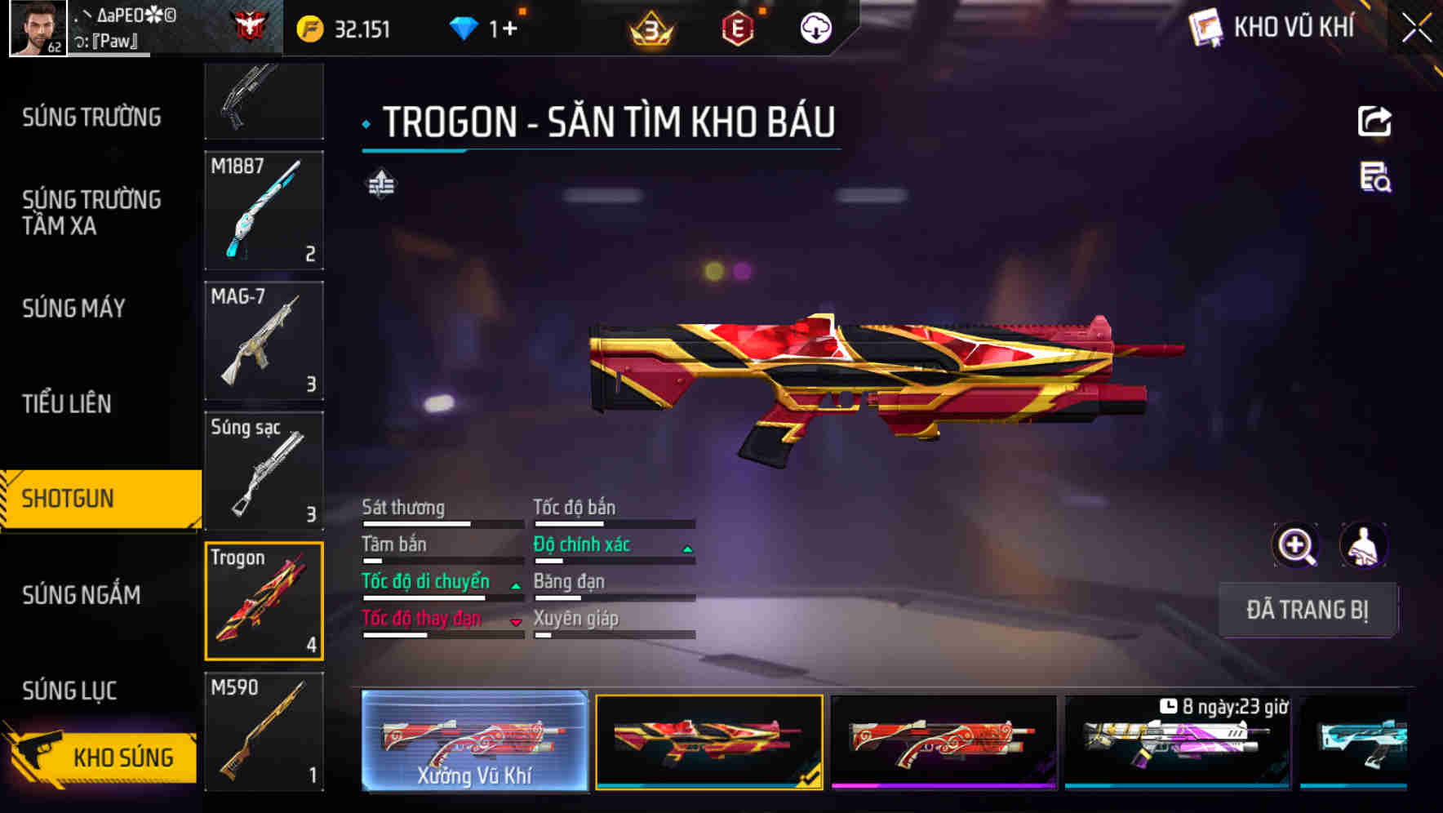The width and height of the screenshot is (1443, 813).
Task: Open the KHO VŨ KHÍ armory
Action: tap(1273, 28)
